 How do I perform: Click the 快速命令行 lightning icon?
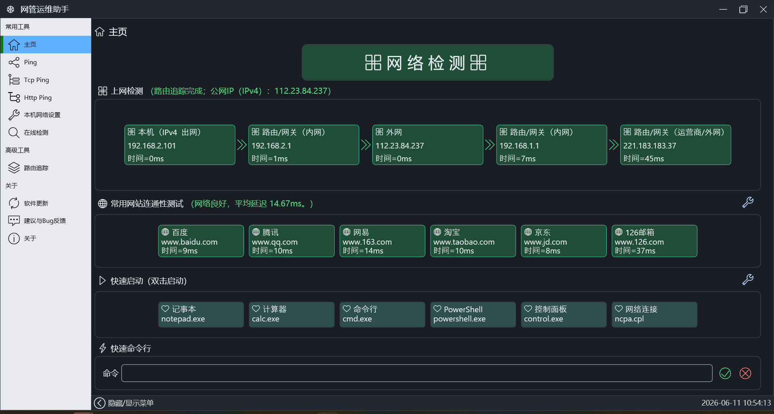tap(102, 348)
